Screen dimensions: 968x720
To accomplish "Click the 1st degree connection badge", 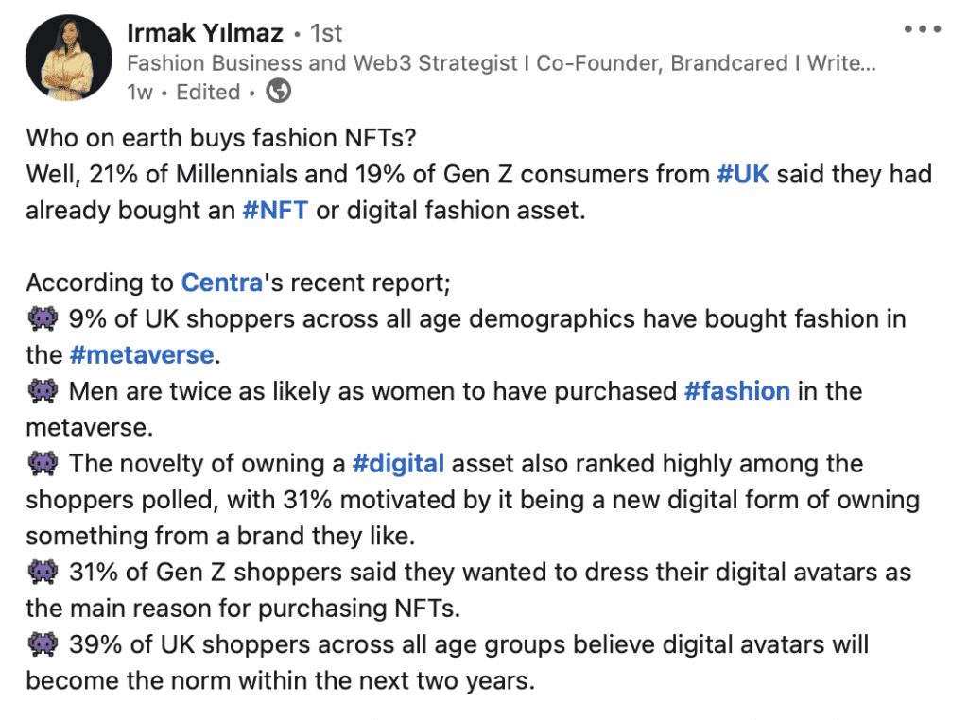I will coord(326,33).
